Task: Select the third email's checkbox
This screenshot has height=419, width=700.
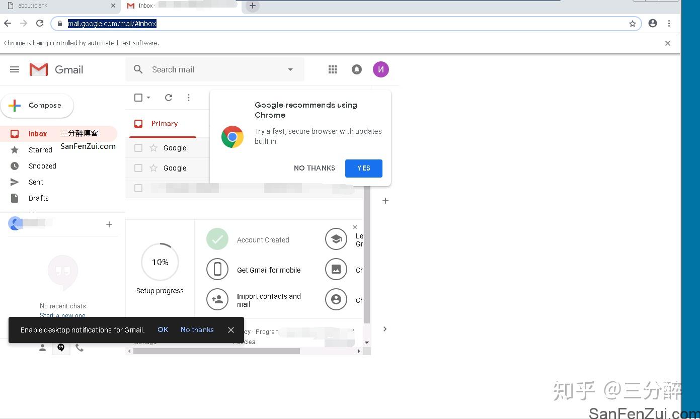Action: pyautogui.click(x=138, y=188)
